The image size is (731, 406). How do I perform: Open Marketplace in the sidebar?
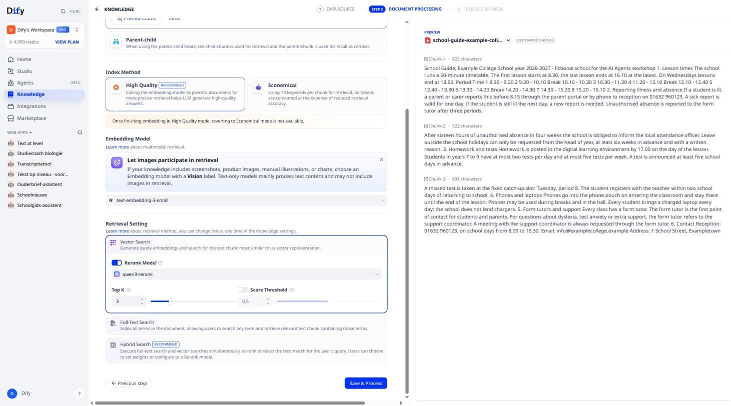coord(45,118)
